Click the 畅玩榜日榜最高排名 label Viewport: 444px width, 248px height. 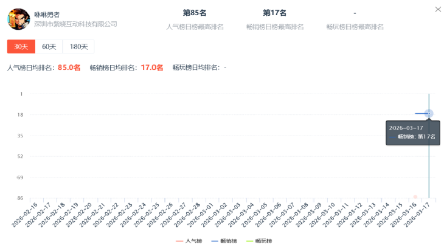[x=355, y=27]
